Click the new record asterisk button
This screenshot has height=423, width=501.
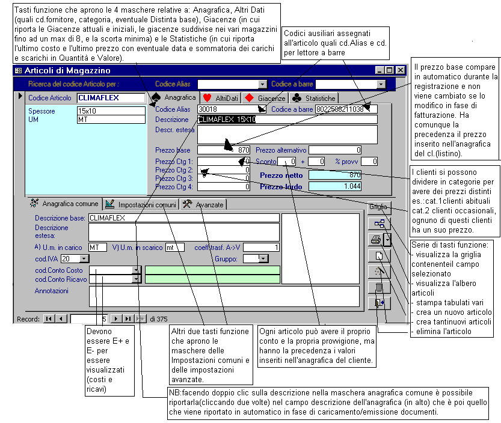(x=141, y=318)
